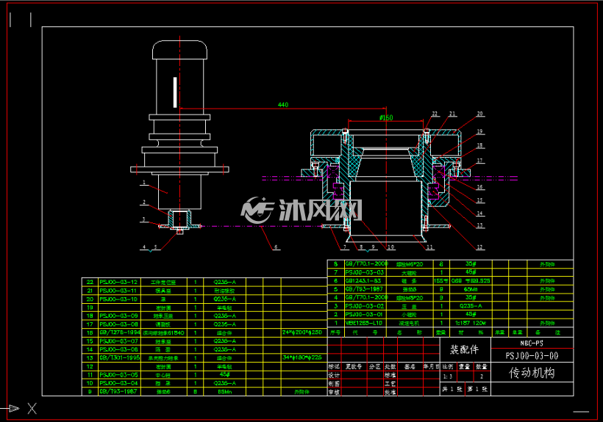Click the 审核 label in title block
Viewport: 603px width, 422px height.
334,392
